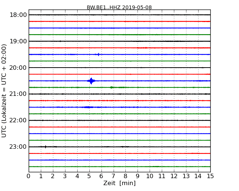The height and width of the screenshot is (191, 239).
Task: Click the x-axis tick label 11
Action: 162,176
